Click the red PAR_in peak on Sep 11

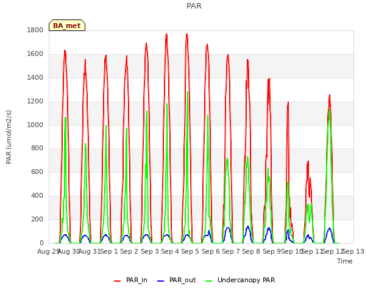[x=308, y=162]
